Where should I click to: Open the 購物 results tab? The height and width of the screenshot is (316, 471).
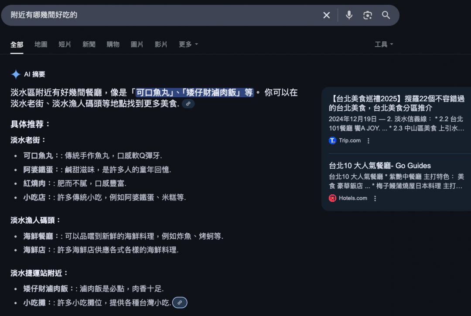[113, 44]
